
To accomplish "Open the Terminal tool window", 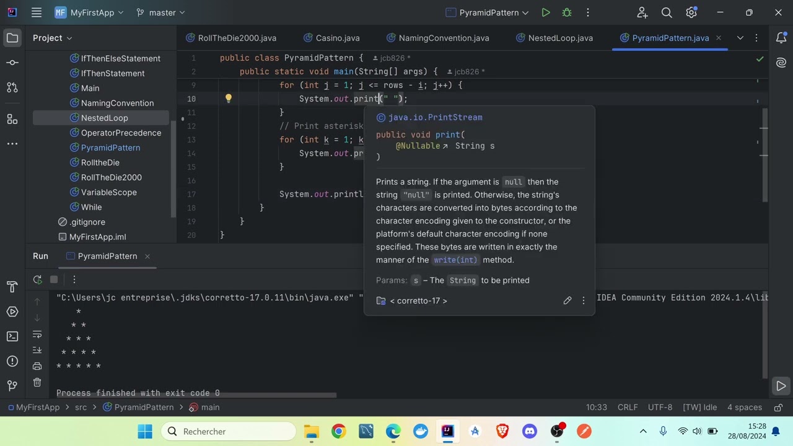I will click(12, 336).
